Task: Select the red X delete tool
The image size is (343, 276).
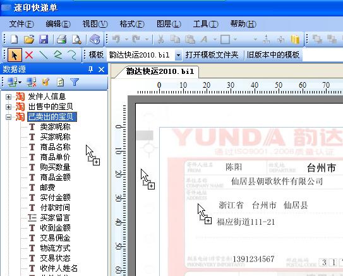Action: [x=29, y=55]
